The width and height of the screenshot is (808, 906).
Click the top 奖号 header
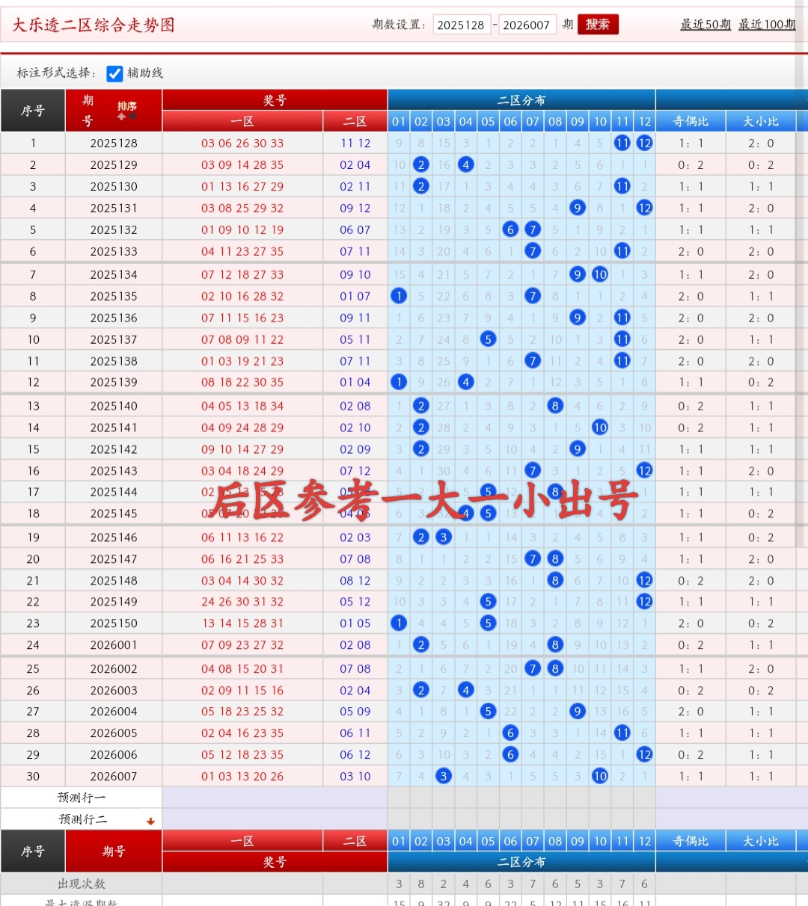pyautogui.click(x=275, y=100)
